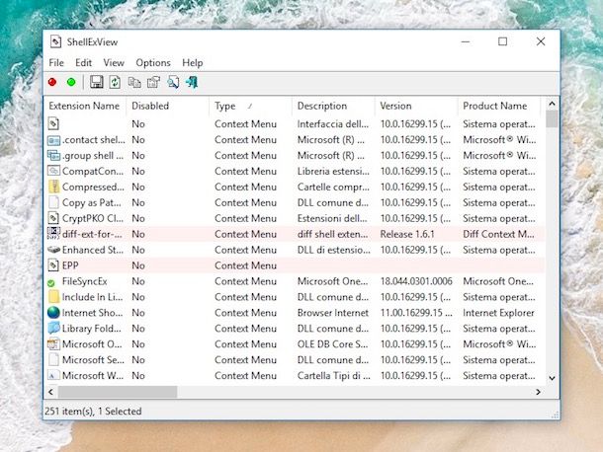Click the red Disable Selected Items button

point(52,82)
